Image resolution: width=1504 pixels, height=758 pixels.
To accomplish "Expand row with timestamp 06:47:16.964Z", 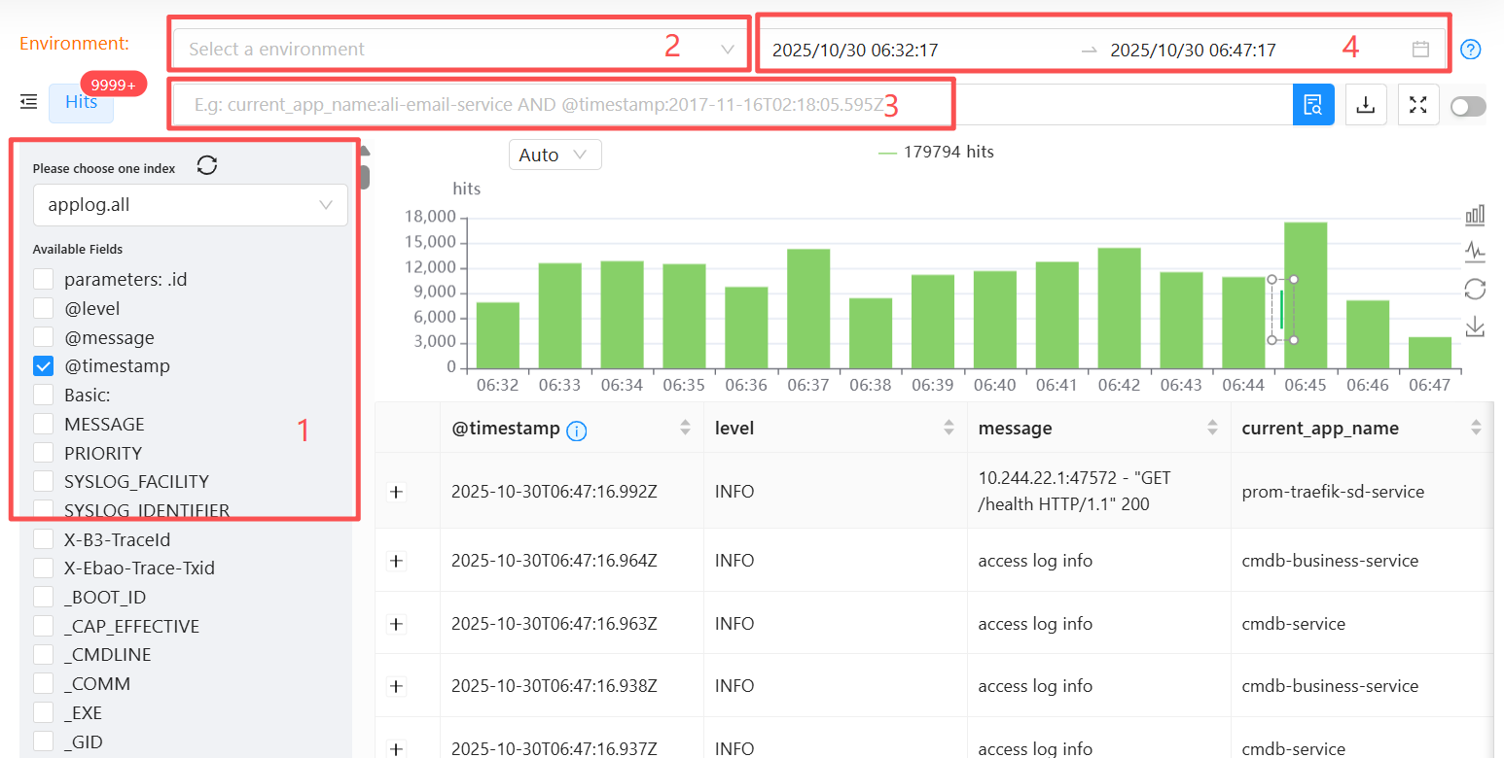I will tap(396, 561).
